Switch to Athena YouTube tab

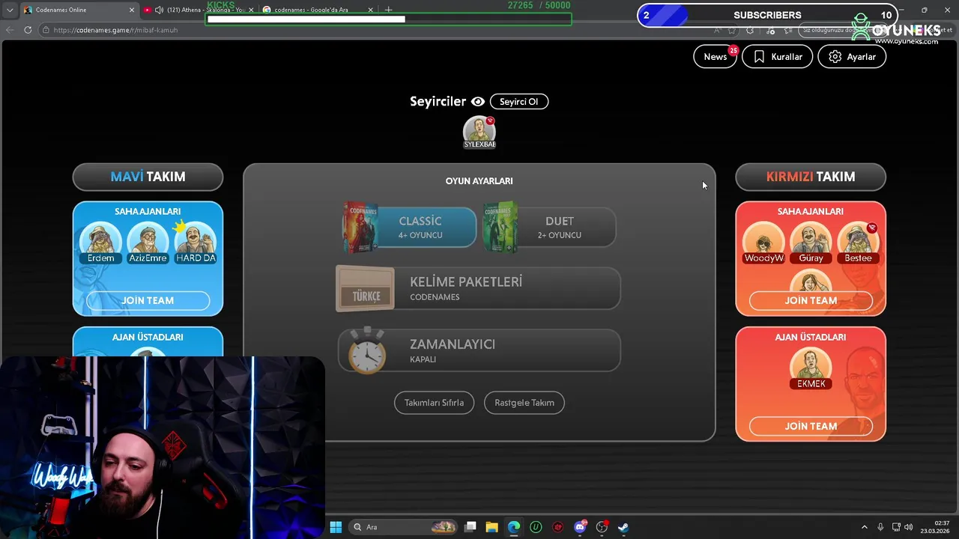click(199, 10)
